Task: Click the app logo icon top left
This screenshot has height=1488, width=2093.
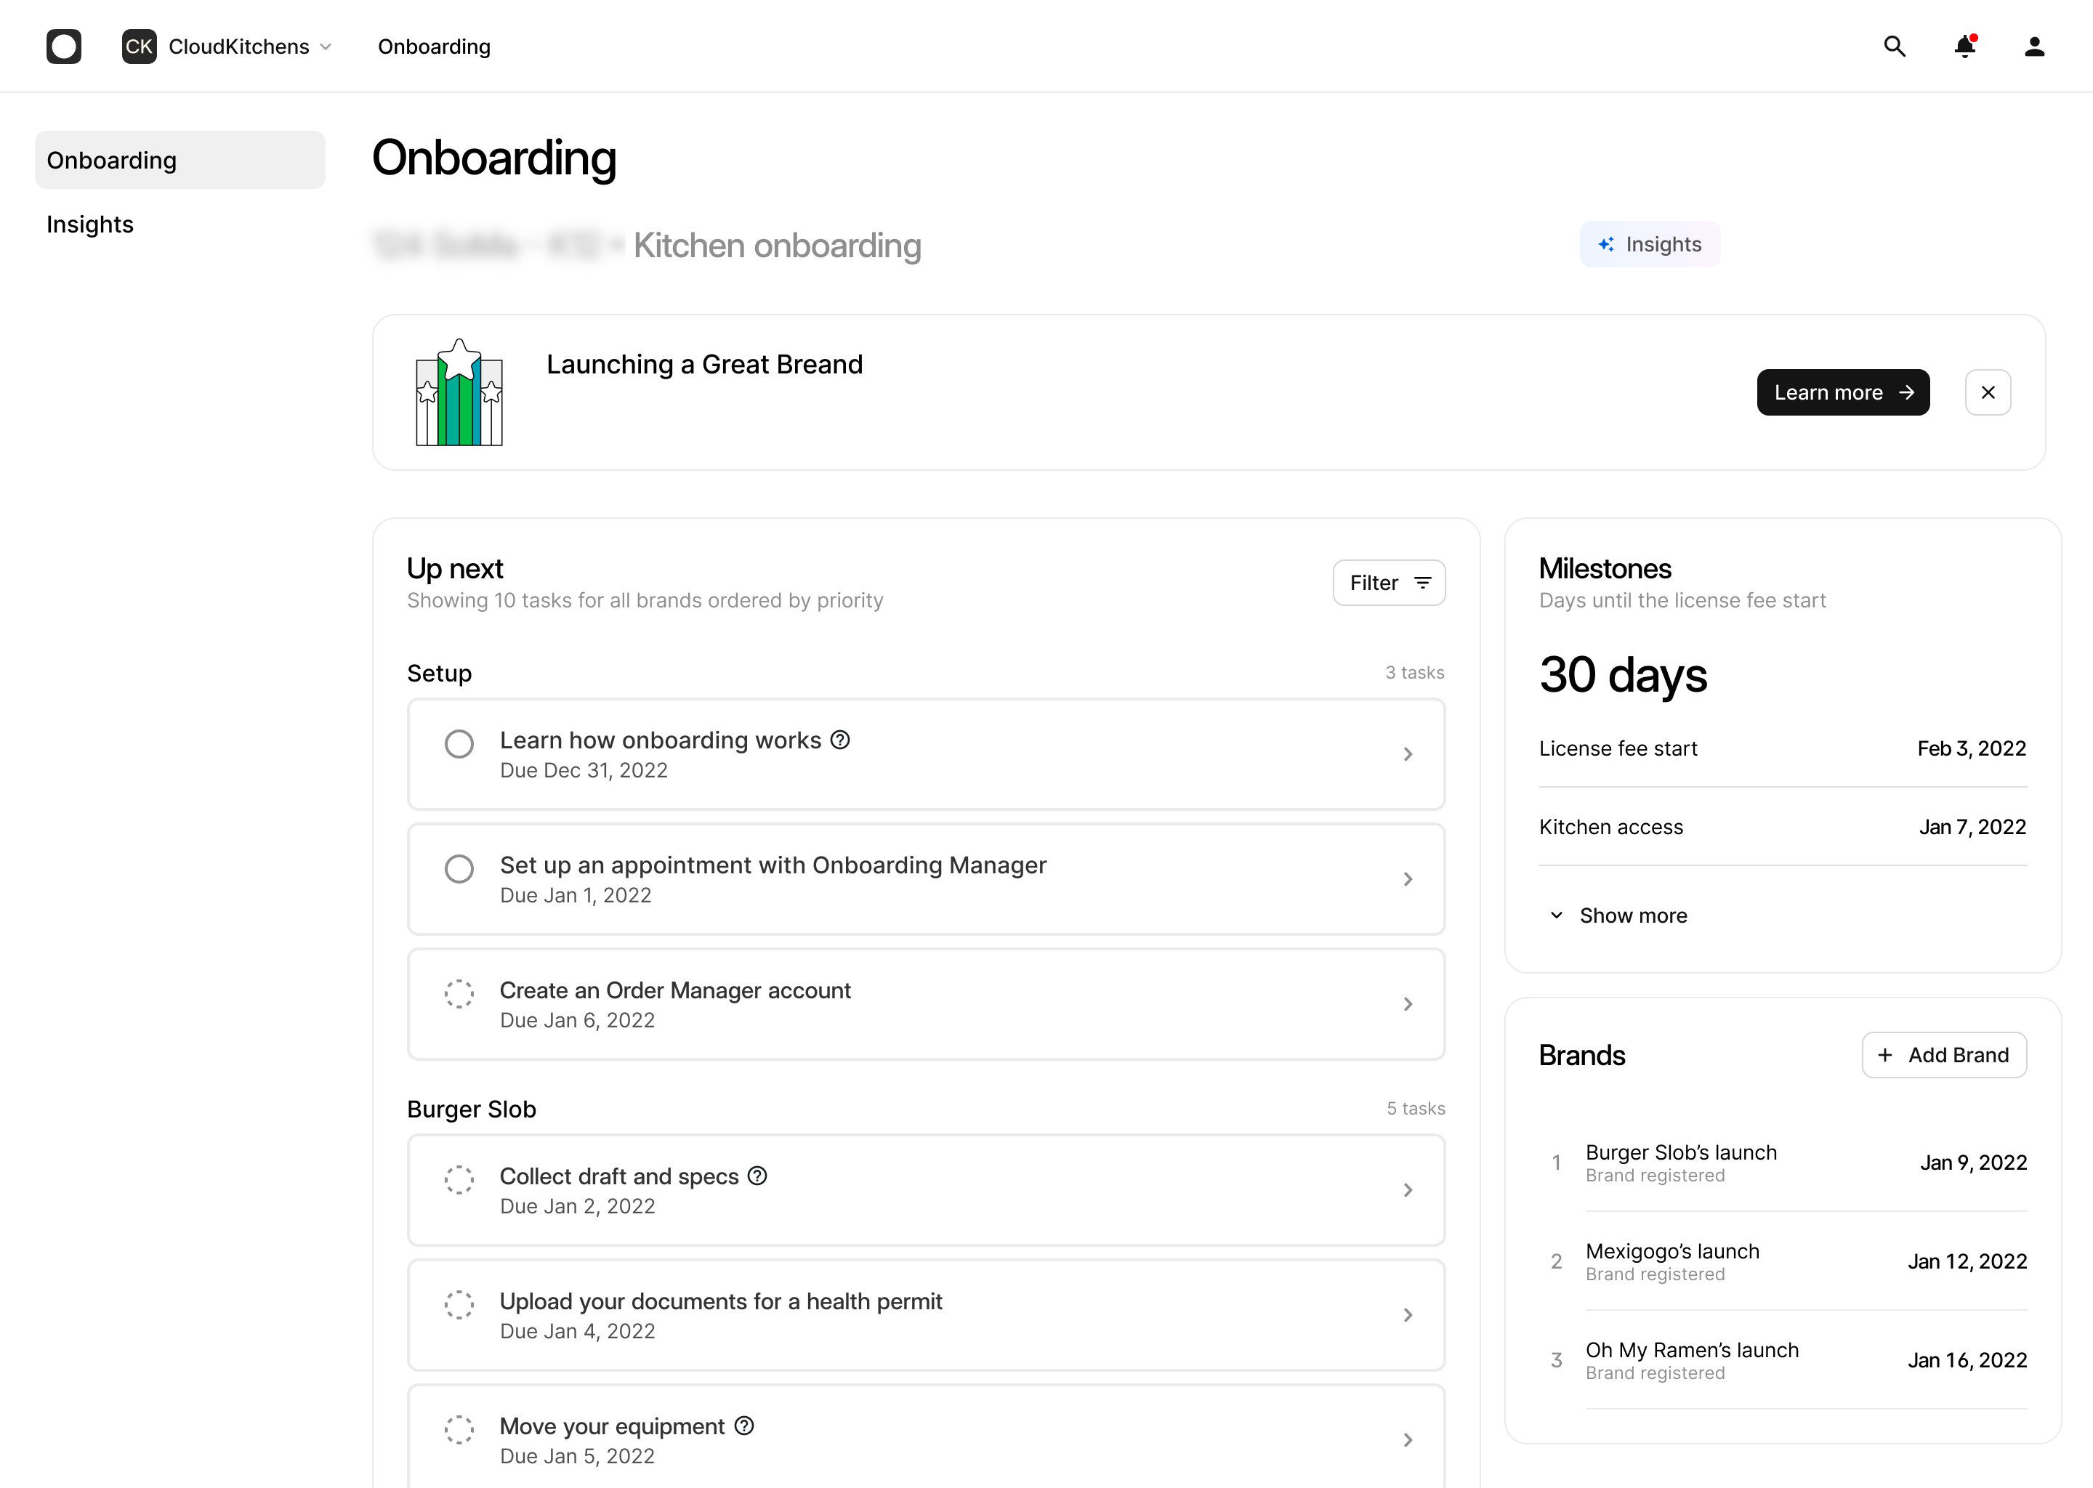Action: click(x=64, y=46)
